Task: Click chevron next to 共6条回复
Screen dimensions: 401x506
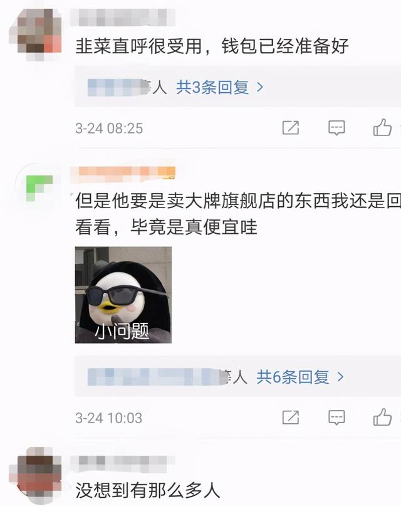Action: pyautogui.click(x=340, y=377)
